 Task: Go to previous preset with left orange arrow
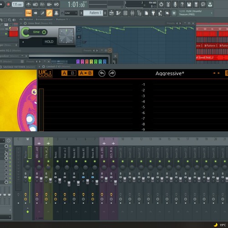214,73
